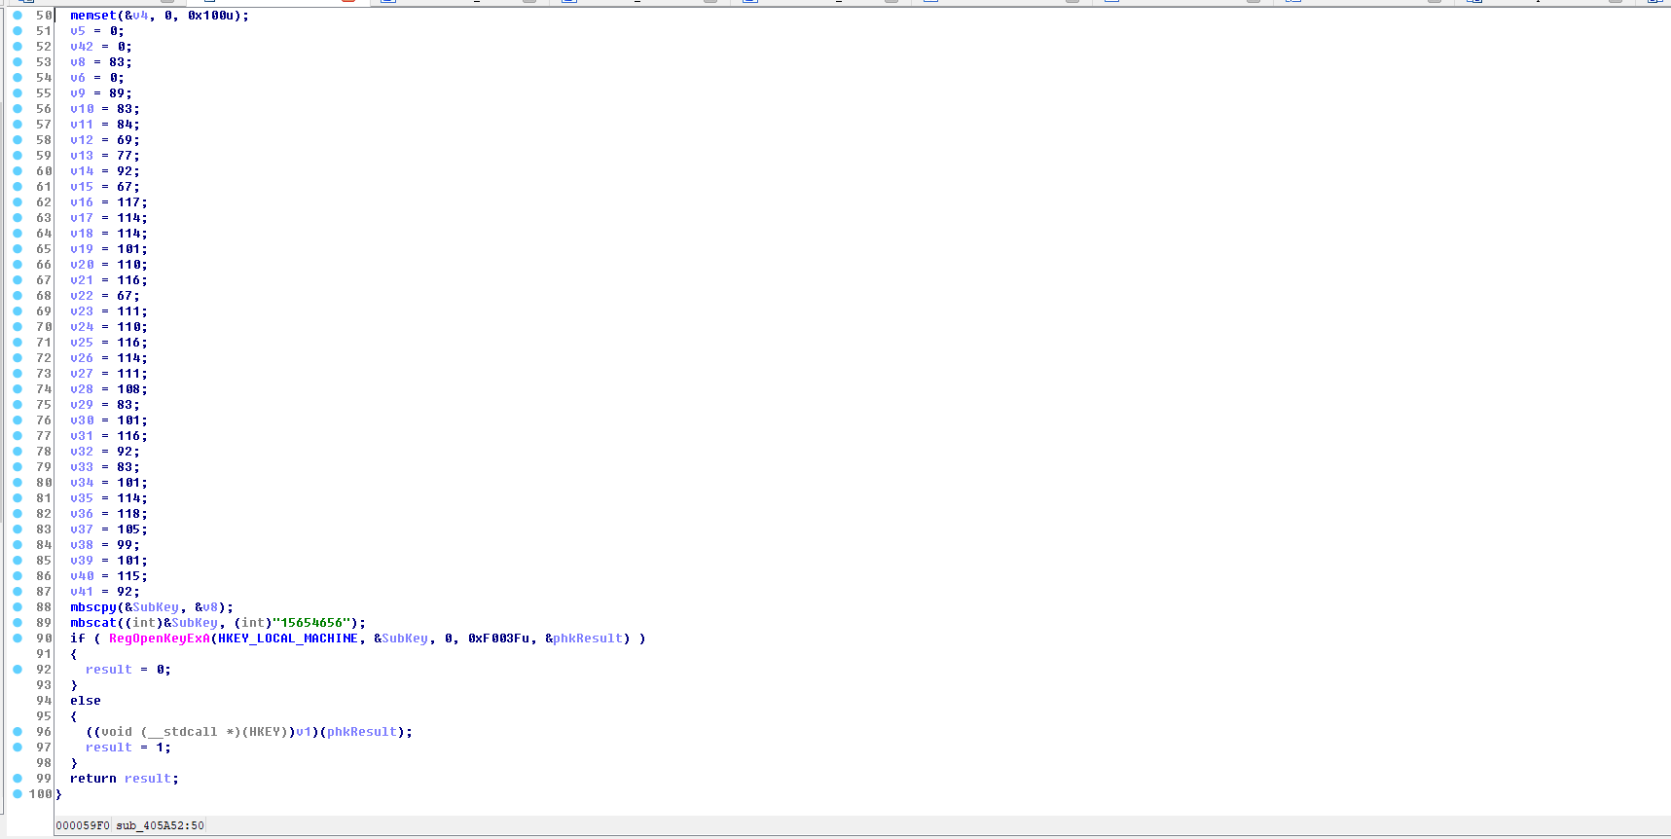Click the blue dot on line 75
This screenshot has width=1671, height=839.
[18, 405]
